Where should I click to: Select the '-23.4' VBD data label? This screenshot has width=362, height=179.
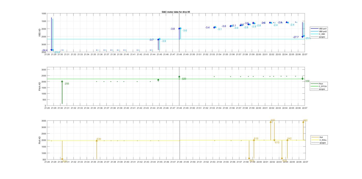57,52
